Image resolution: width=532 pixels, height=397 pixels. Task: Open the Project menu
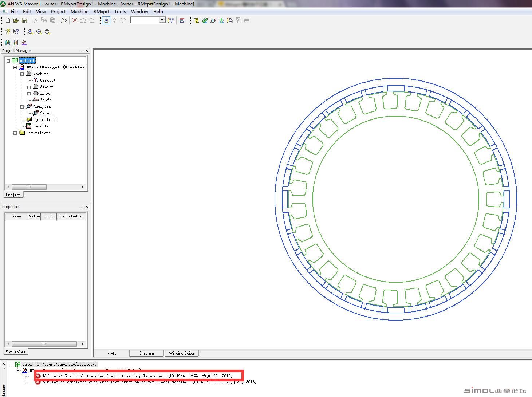coord(58,12)
